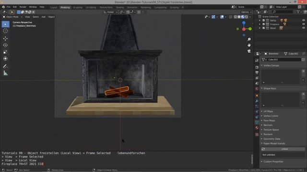The image size is (307, 172).
Task: Select the 3D Cursor tool
Action: tap(5, 31)
